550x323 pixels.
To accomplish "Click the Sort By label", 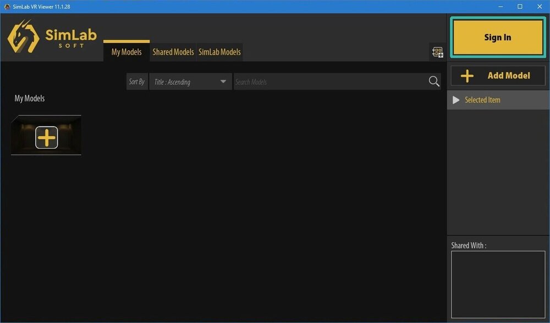I will (137, 82).
